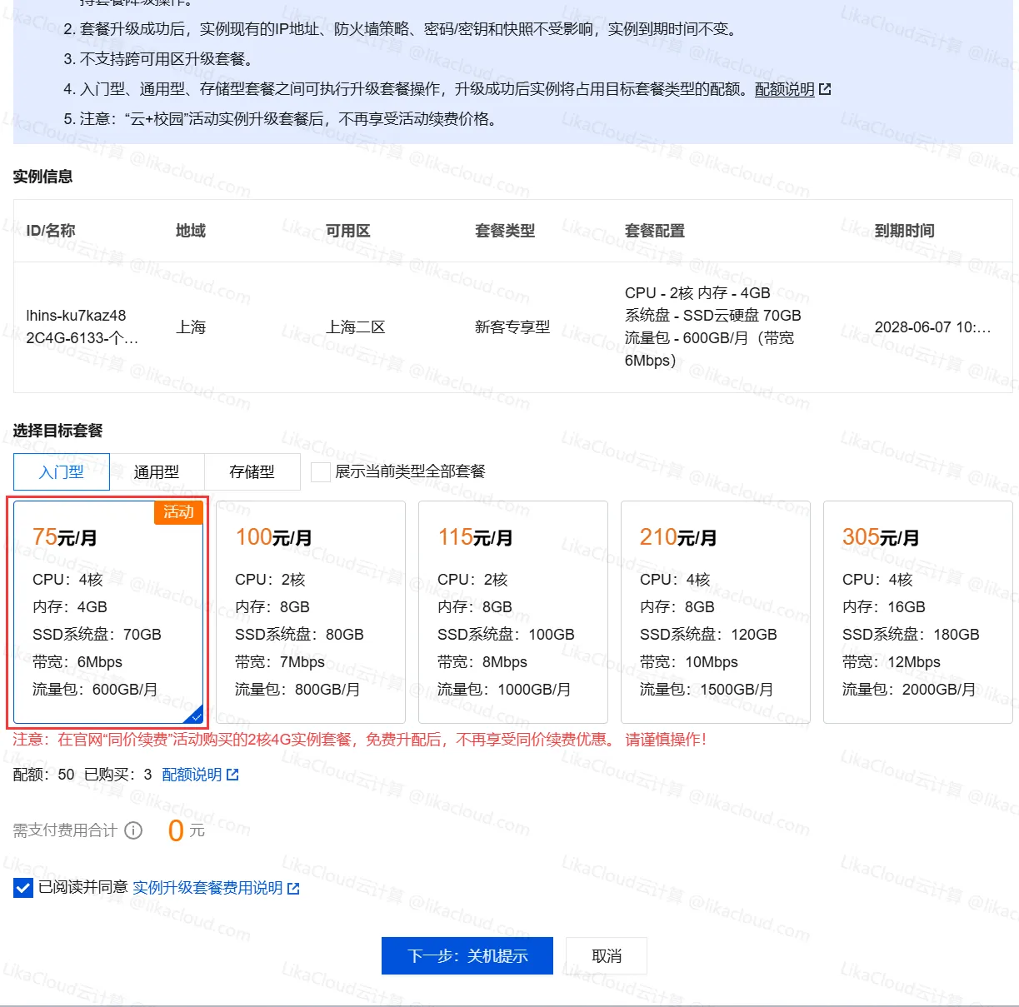Click the blue checkmark corner of selected plan
The height and width of the screenshot is (1007, 1019).
click(x=196, y=715)
